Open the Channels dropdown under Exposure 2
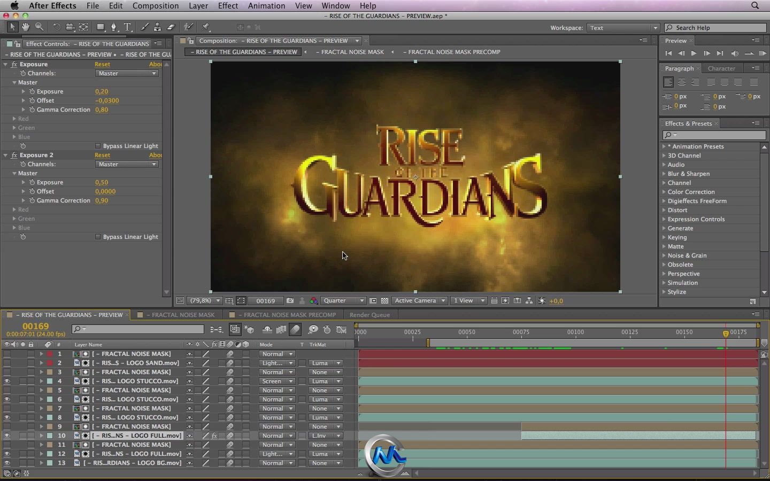Image resolution: width=770 pixels, height=481 pixels. pyautogui.click(x=127, y=164)
